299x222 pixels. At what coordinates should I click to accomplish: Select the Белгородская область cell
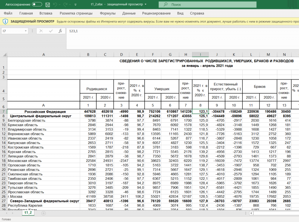[x=43, y=121]
